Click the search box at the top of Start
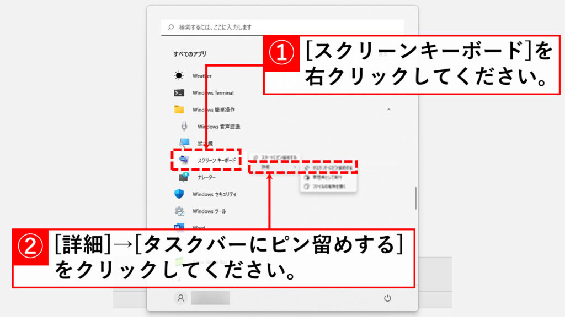565x317 pixels. [x=282, y=28]
